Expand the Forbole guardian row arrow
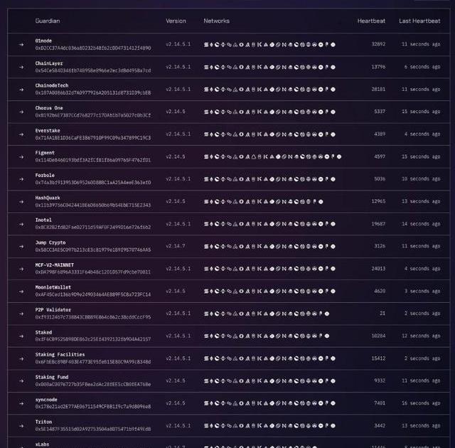The image size is (455, 448). pos(21,179)
